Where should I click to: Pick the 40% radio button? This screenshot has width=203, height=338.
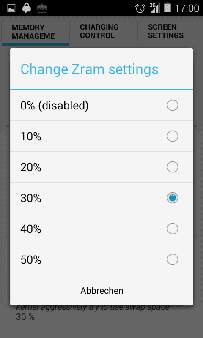click(x=173, y=229)
